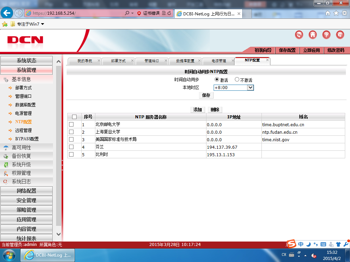Check the box for 上海复旦大学 row
The image size is (350, 262).
[x=71, y=132]
